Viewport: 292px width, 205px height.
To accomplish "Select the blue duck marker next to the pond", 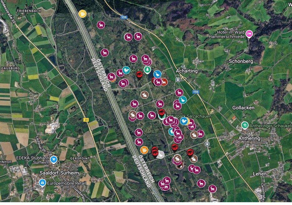I will coord(157,74).
